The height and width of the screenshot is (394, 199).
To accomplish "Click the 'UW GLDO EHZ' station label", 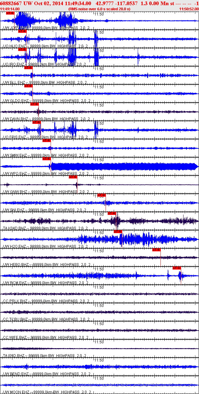I will [15, 100].
